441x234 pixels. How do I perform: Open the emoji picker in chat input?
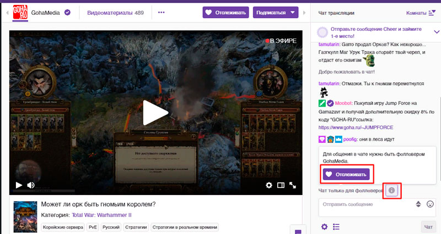[430, 204]
